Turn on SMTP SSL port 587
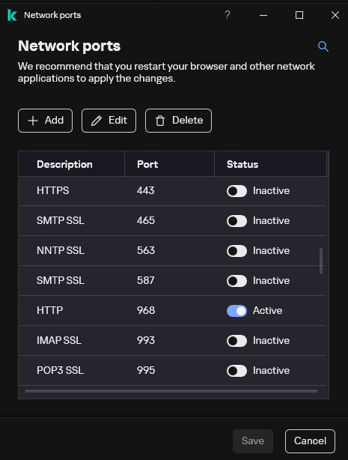 [x=236, y=281]
